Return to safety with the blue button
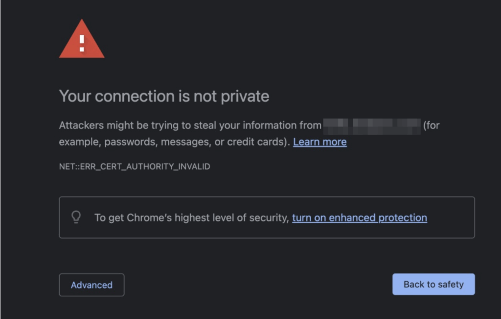 (433, 284)
